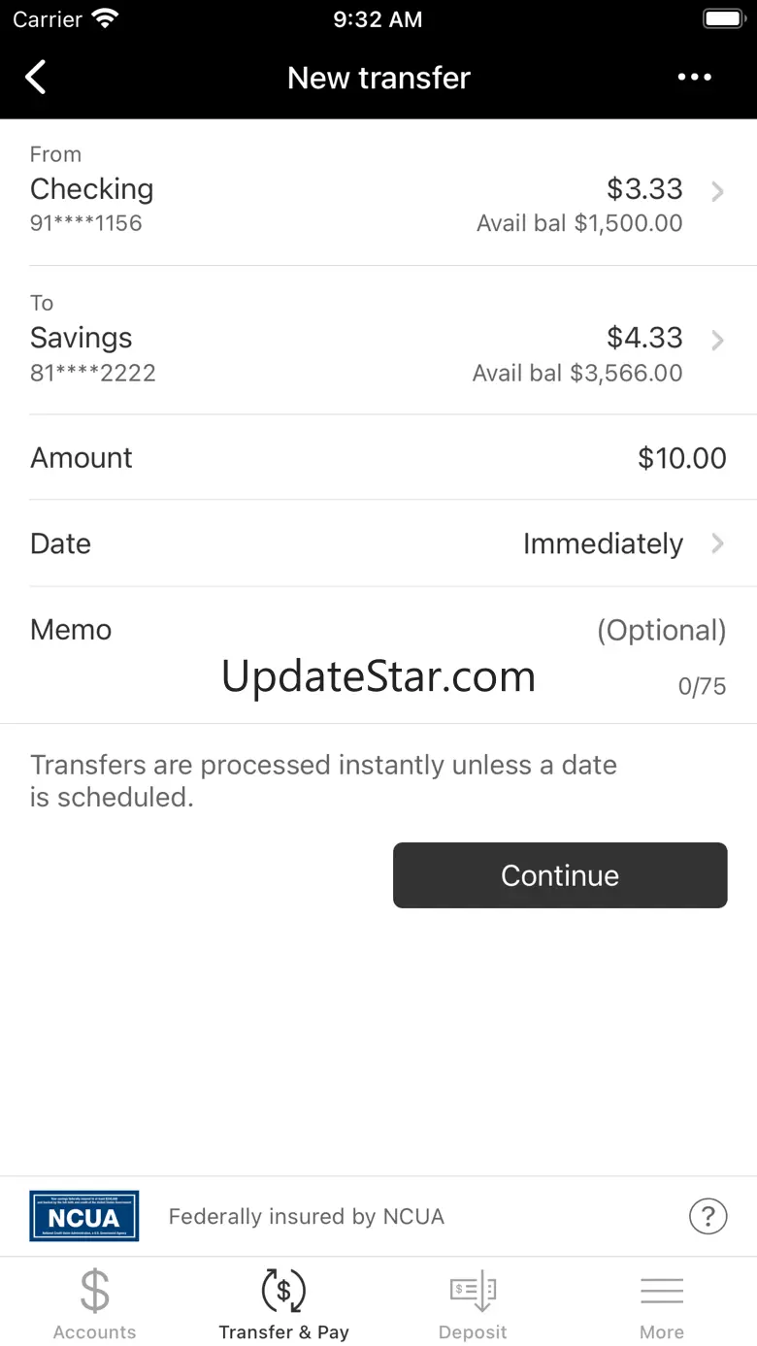Viewport: 757px width, 1346px height.
Task: Select Checking account 91****1156 row
Action: tap(378, 192)
